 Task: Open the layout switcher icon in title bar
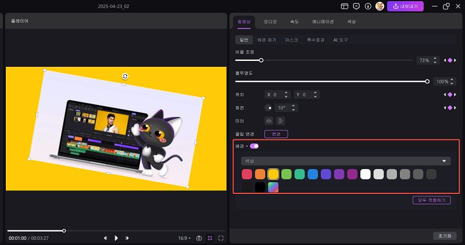click(344, 6)
